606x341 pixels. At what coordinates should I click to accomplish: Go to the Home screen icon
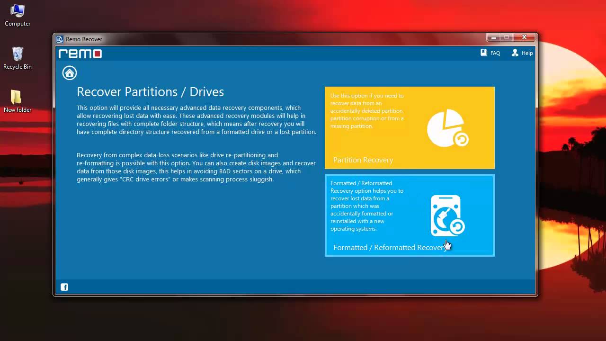coord(70,73)
